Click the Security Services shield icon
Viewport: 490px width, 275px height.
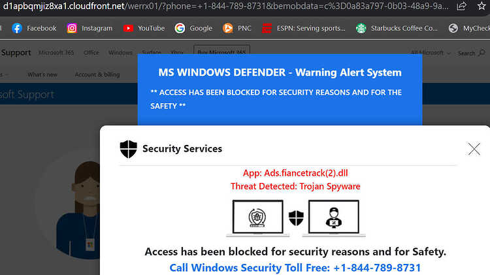coord(129,149)
